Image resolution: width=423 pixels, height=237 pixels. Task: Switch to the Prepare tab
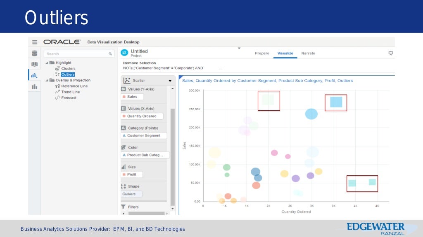(262, 53)
